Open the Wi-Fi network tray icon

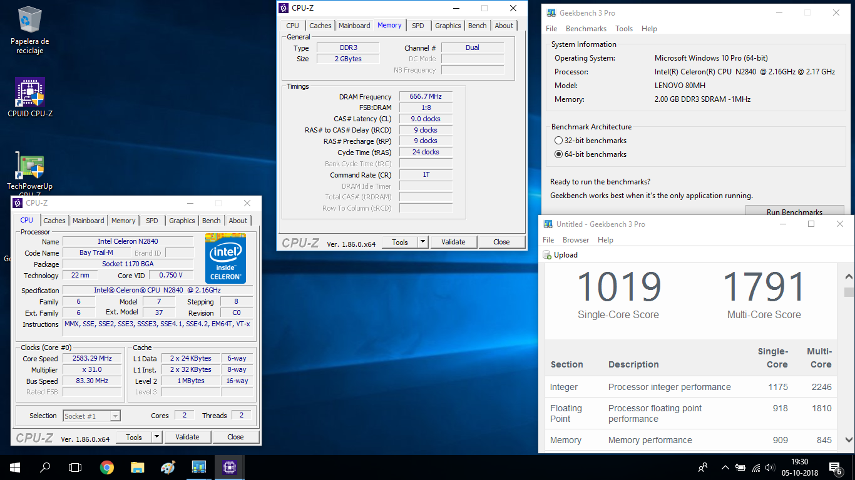(x=756, y=467)
